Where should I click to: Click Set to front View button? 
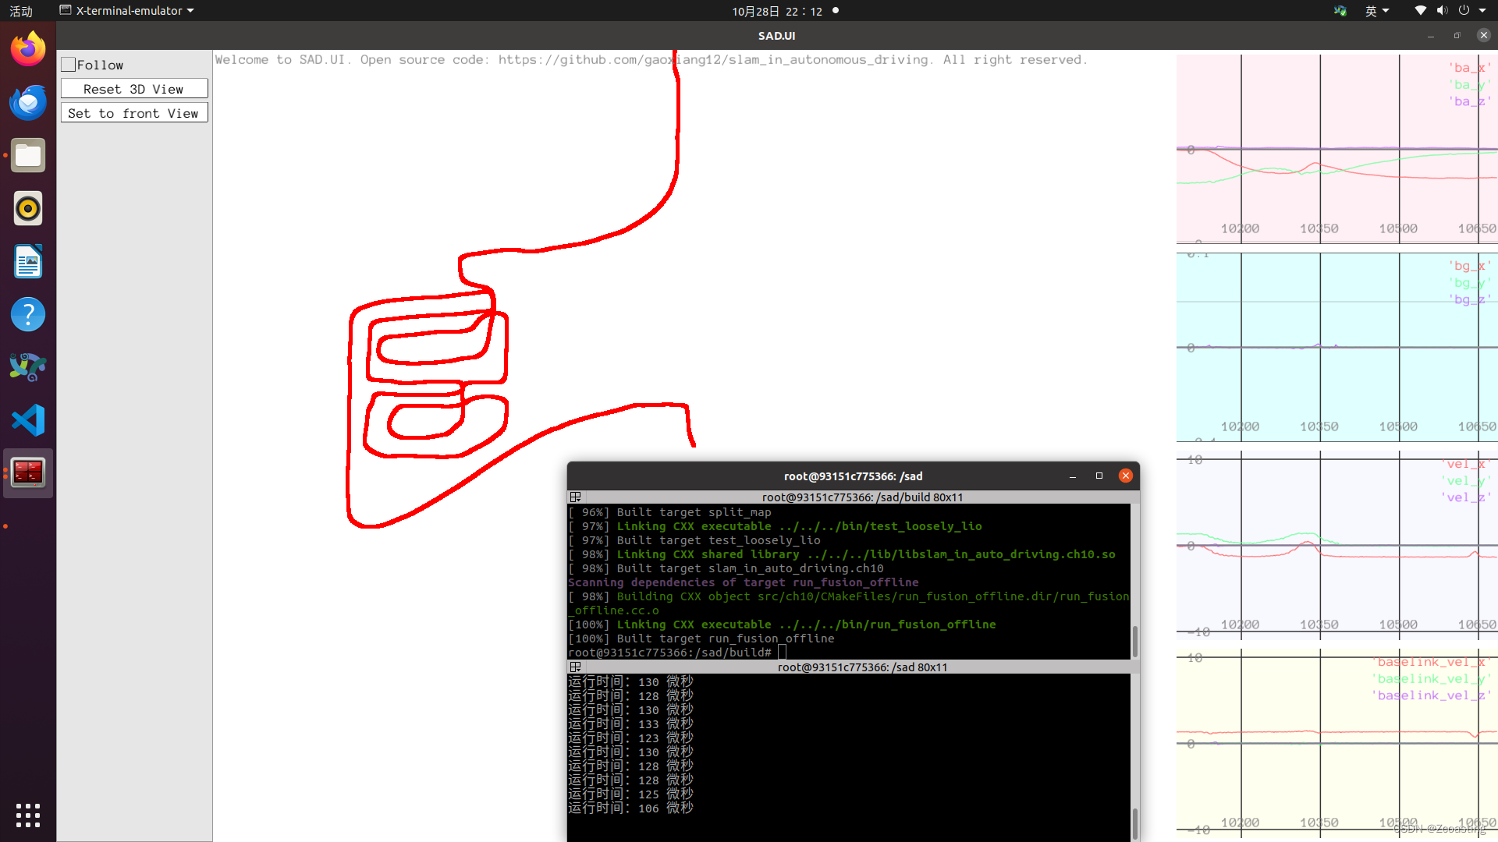click(133, 113)
